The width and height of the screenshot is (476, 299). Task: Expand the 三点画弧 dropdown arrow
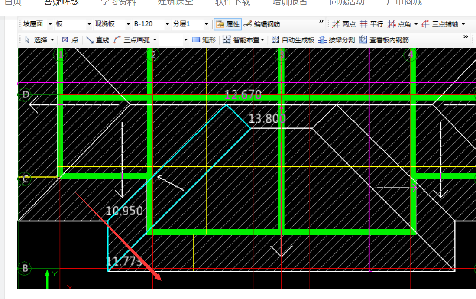155,40
